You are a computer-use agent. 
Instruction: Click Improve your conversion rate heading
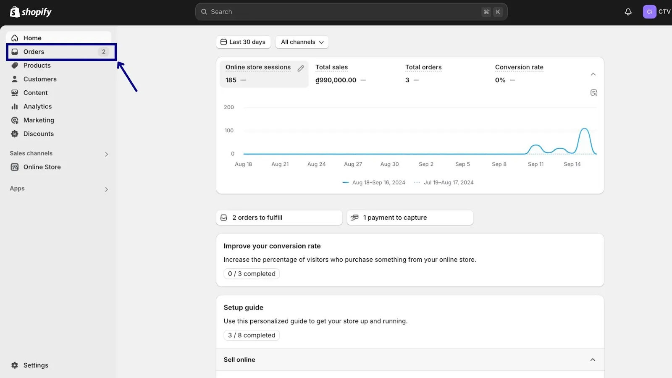(x=272, y=246)
